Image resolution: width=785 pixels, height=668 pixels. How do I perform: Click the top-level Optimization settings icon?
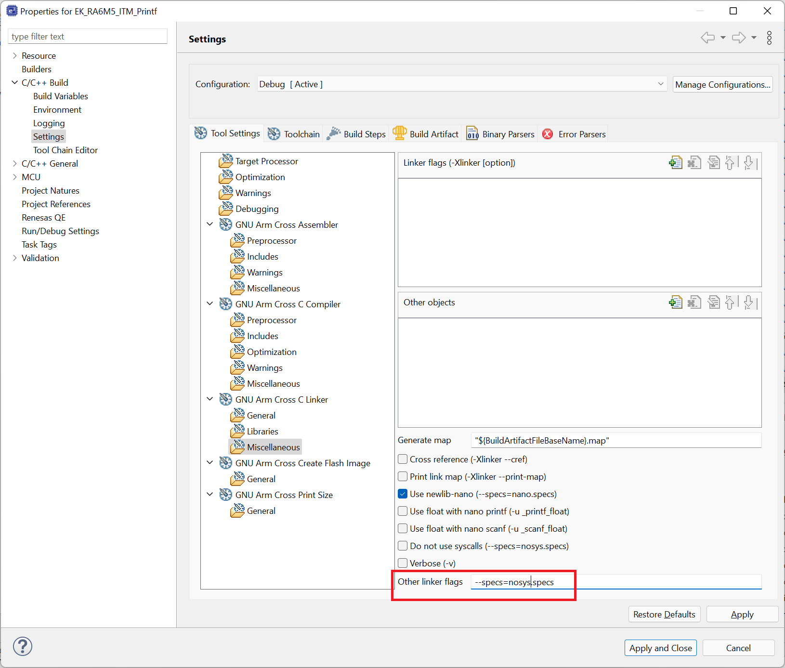coord(225,177)
